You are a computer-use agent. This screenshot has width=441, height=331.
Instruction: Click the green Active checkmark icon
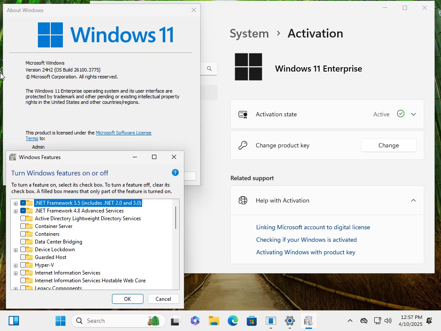coord(401,114)
